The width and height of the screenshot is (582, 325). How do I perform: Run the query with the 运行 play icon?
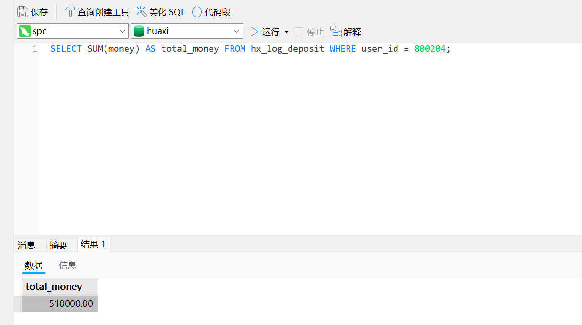click(x=254, y=32)
